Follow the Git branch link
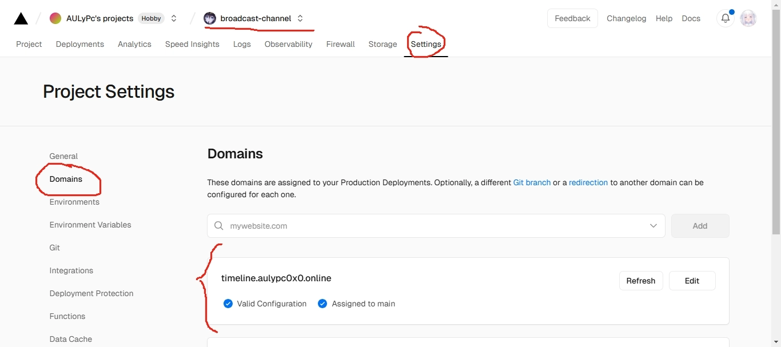The image size is (781, 347). pos(532,182)
